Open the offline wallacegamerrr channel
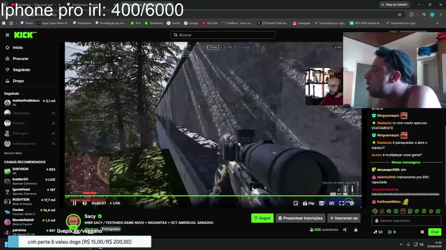Viewport: 446px width, 250px height. tap(30, 143)
